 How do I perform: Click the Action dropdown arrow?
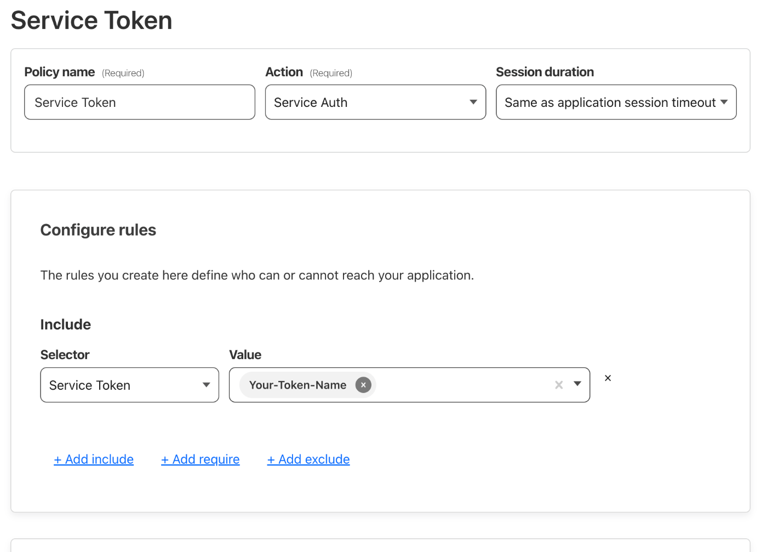pos(472,102)
